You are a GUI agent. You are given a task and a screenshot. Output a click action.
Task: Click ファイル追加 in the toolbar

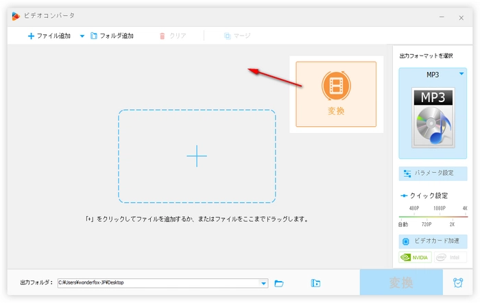pos(47,36)
